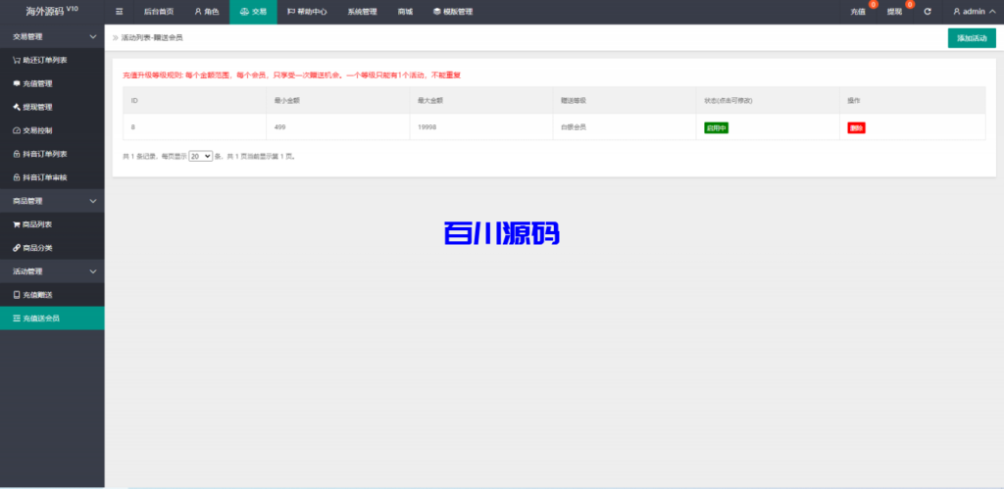Image resolution: width=1004 pixels, height=489 pixels.
Task: Open 助还订单列表 via its cart icon
Action: 17,60
